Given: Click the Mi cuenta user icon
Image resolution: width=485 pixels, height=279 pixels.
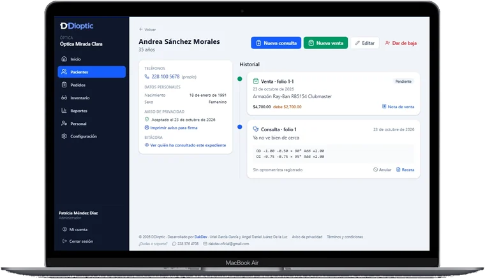Looking at the screenshot, I should coord(64,229).
